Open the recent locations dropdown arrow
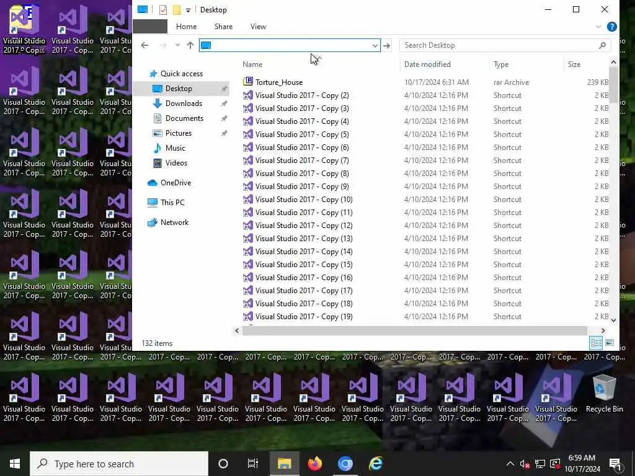This screenshot has height=476, width=635. click(x=177, y=45)
